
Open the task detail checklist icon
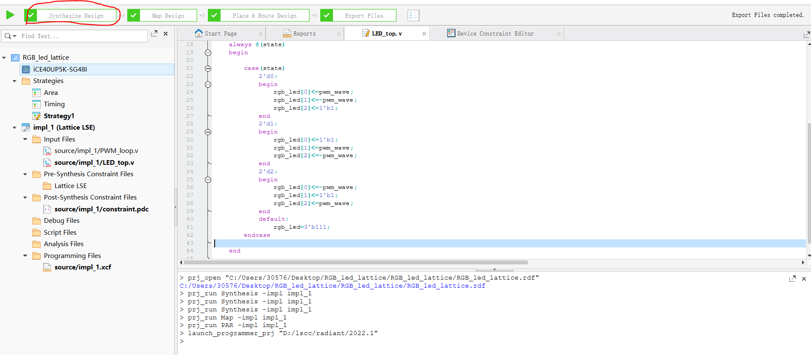pyautogui.click(x=413, y=16)
